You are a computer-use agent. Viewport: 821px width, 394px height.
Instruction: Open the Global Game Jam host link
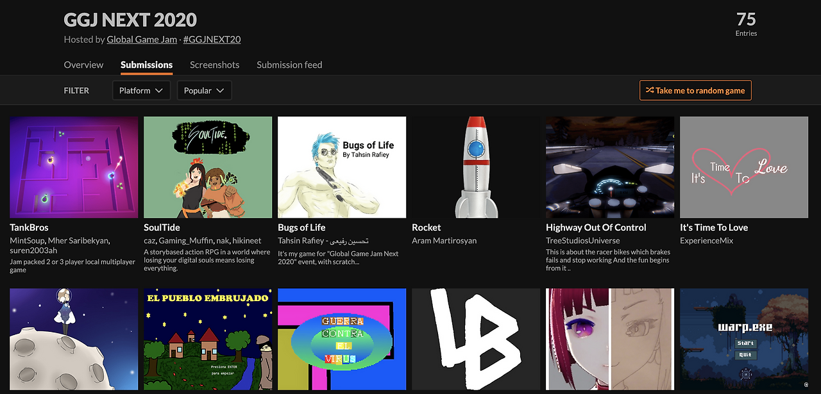[x=142, y=39]
